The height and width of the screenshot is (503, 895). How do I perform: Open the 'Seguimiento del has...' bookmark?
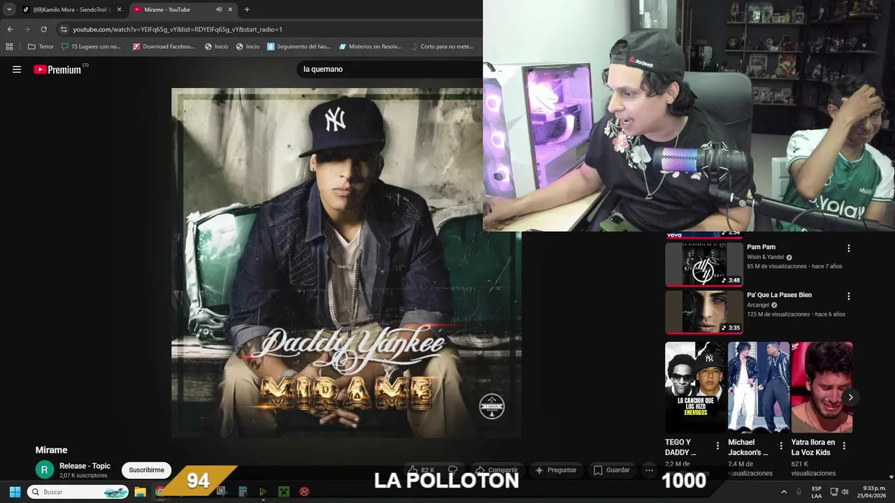299,47
